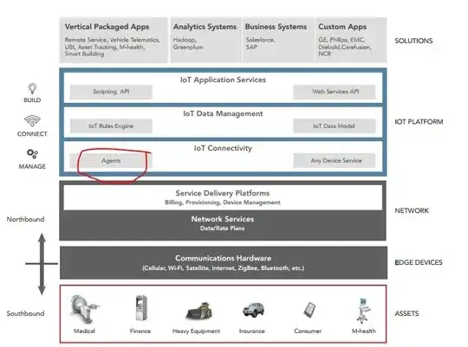This screenshot has height=347, width=468.
Task: Click the Billing, Provisioning, Device Management text
Action: pos(223,202)
